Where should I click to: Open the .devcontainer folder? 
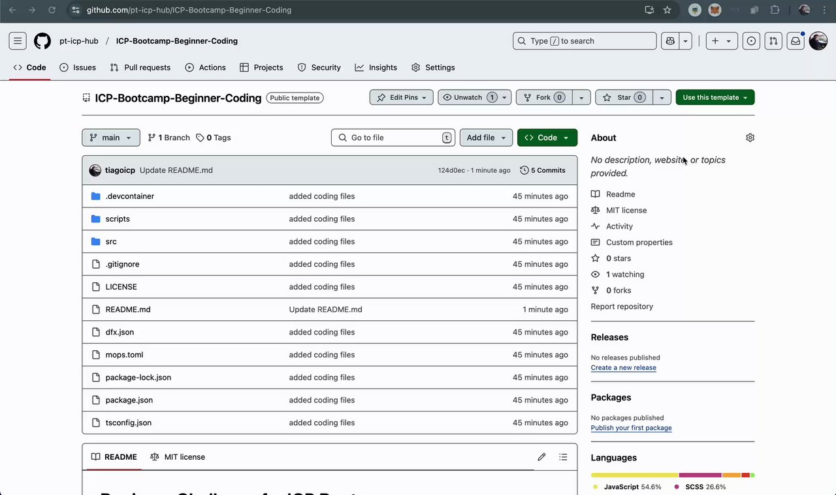130,196
